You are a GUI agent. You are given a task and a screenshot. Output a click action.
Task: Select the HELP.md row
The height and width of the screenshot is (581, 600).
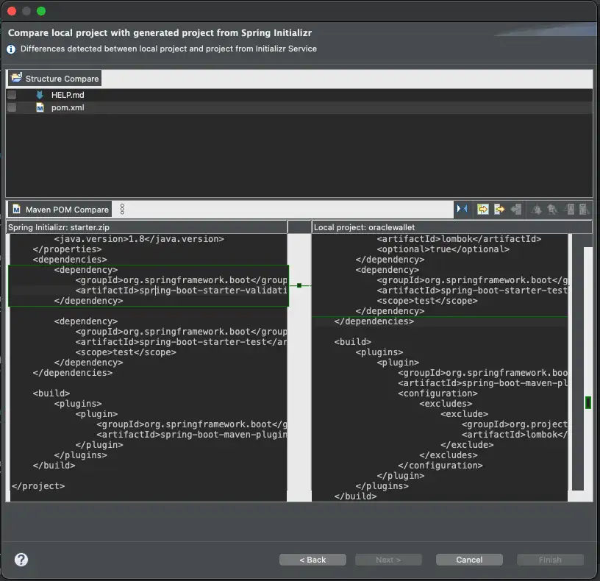point(299,95)
